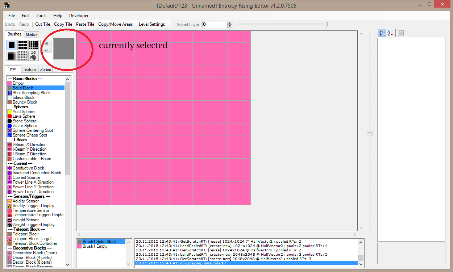Click block type list scroll-up arrow
Viewport: 453px width, 272px height.
point(68,79)
